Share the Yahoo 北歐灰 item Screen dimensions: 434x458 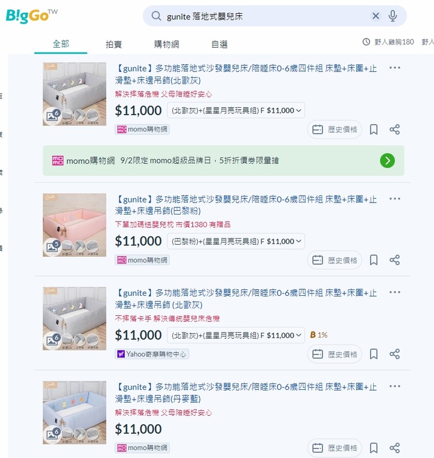pos(395,354)
